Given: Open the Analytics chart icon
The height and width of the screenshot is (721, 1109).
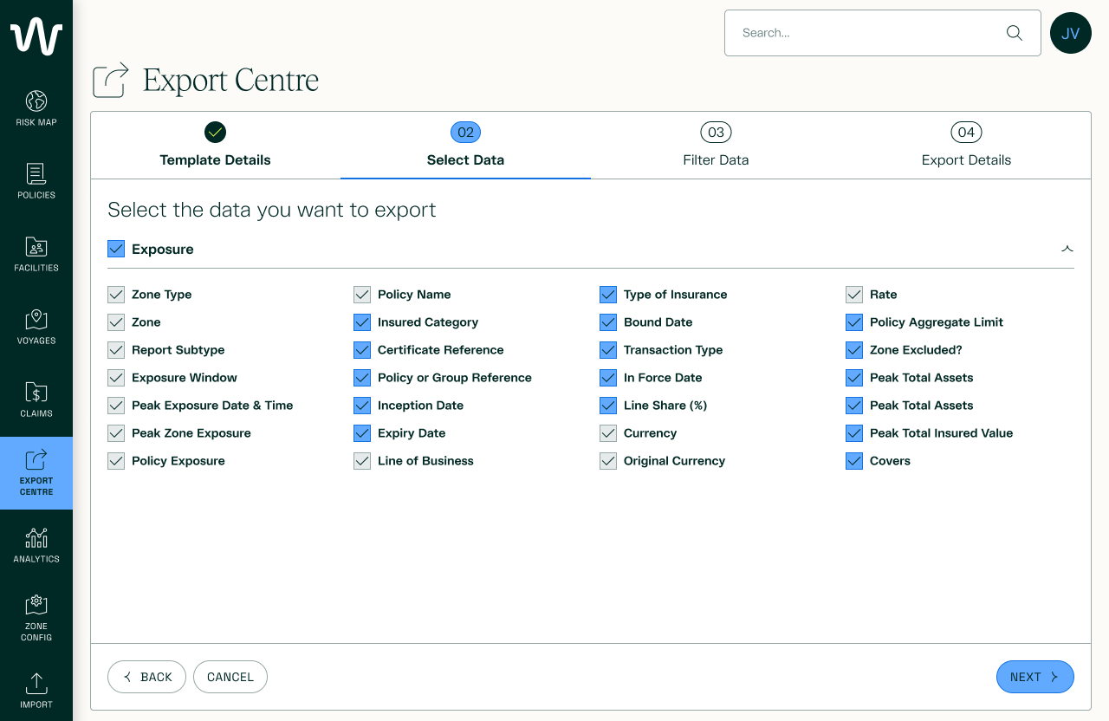Looking at the screenshot, I should [x=36, y=537].
